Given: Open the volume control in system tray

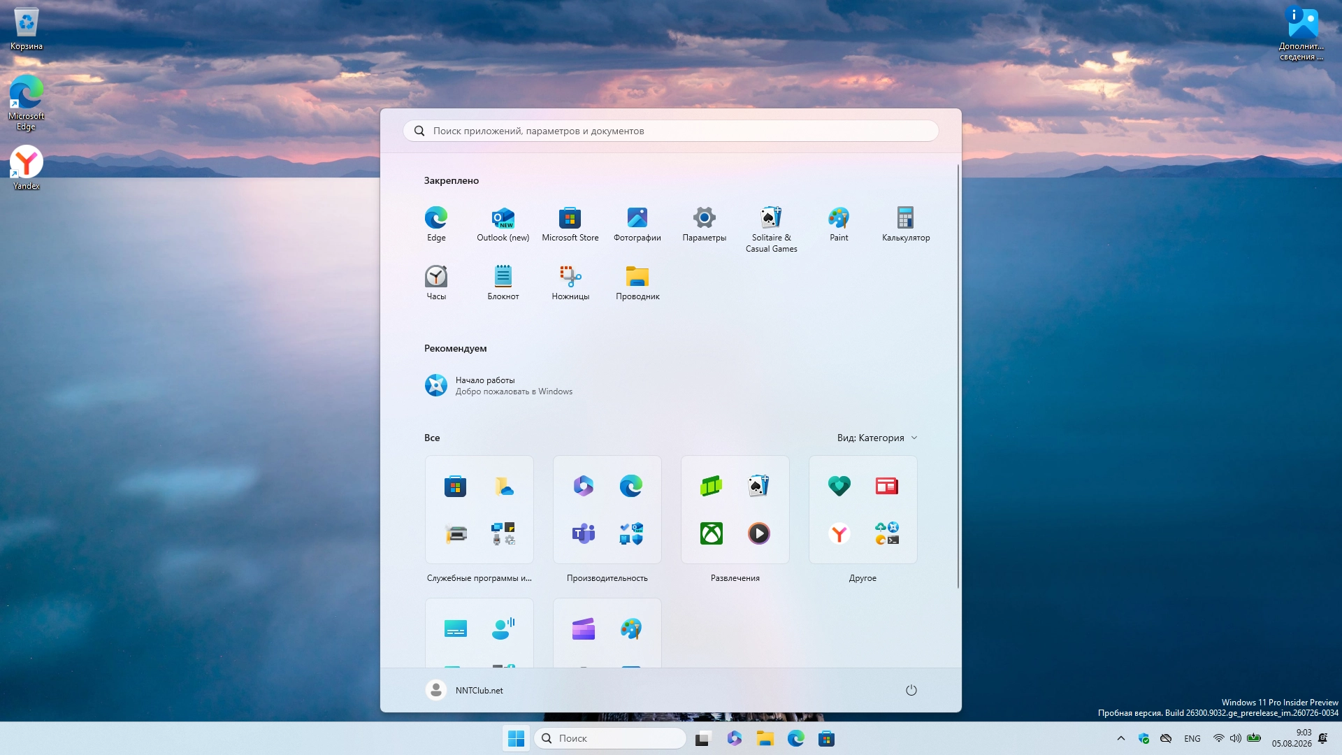Looking at the screenshot, I should tap(1236, 738).
